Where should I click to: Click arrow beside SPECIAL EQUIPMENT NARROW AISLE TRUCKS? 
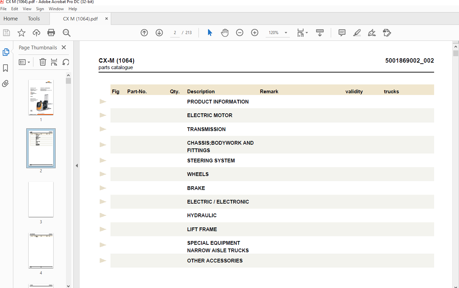(103, 245)
